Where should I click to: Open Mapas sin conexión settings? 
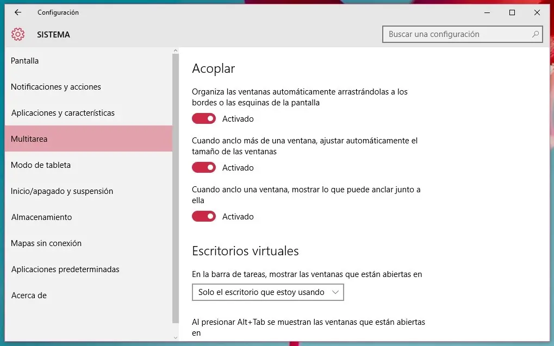[x=46, y=243]
